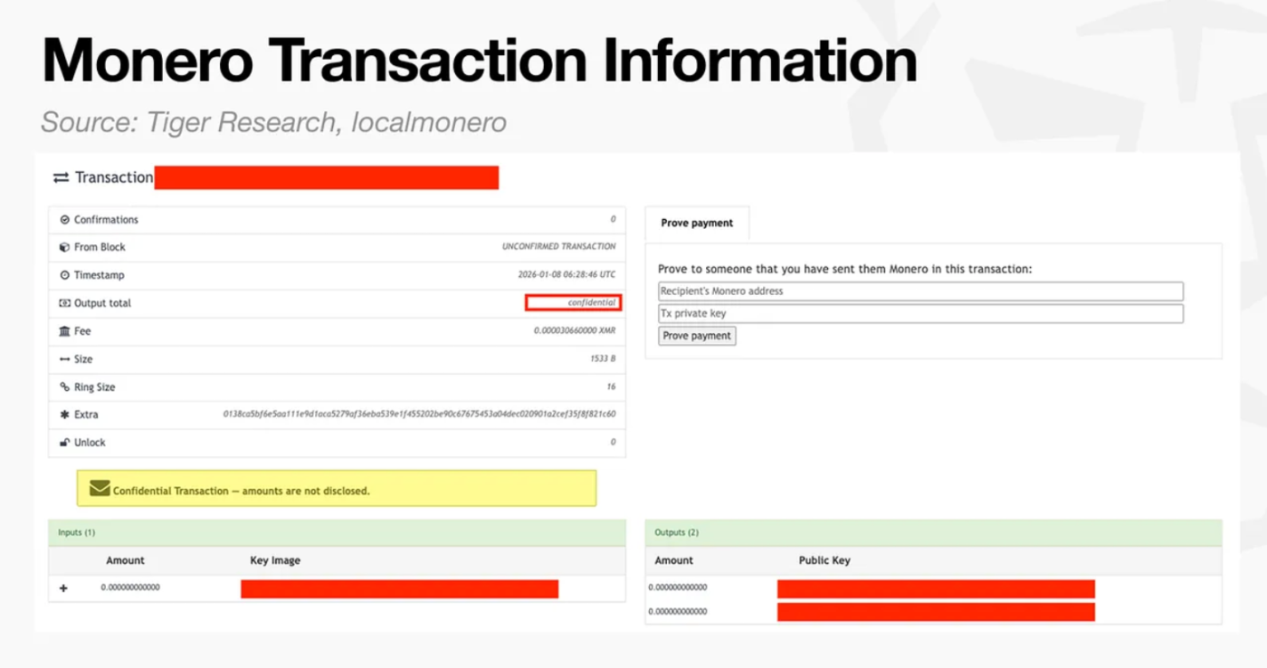Select the Confirmations value 0

tap(613, 220)
